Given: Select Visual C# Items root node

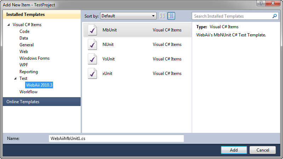Looking at the screenshot, I should pyautogui.click(x=27, y=25).
